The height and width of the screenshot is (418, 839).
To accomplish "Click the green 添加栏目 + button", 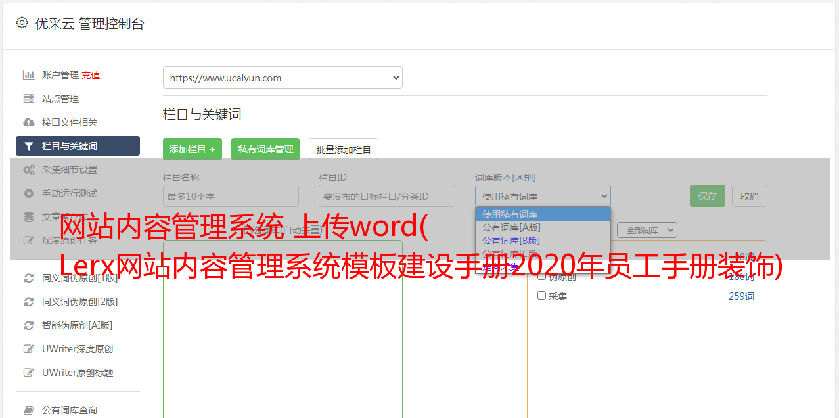I will (x=193, y=149).
